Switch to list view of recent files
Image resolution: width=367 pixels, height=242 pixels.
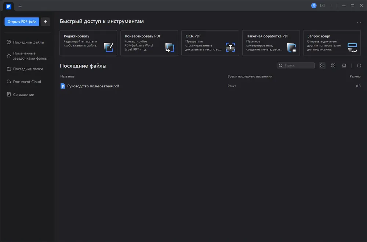tap(323, 65)
